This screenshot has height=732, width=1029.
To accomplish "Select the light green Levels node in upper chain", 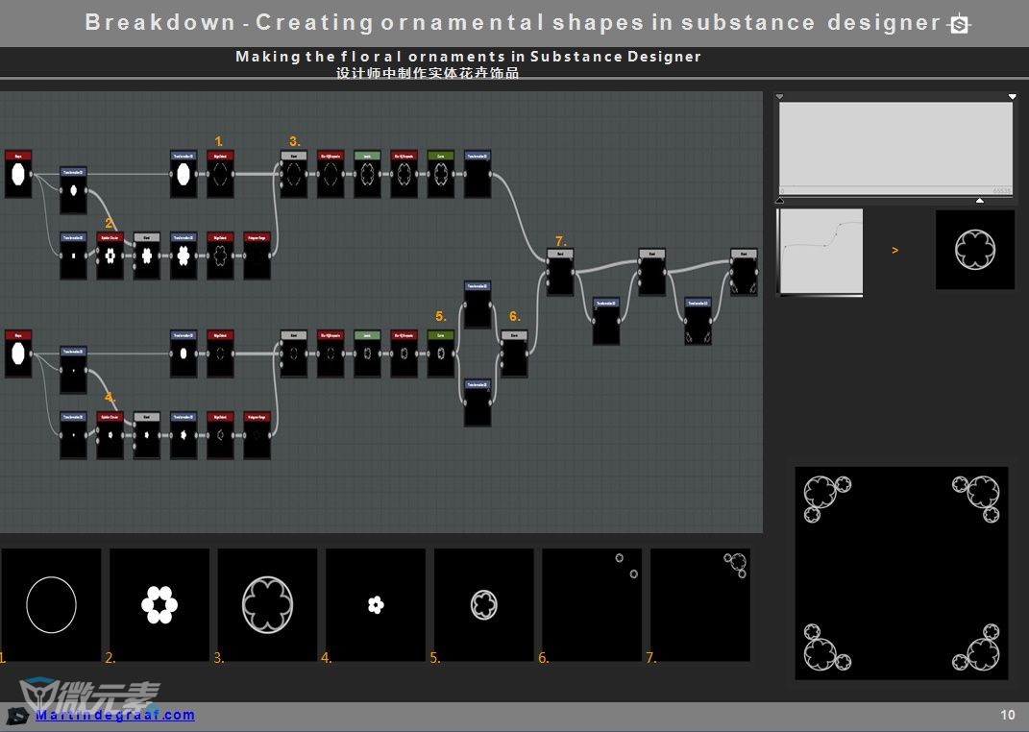I will 367,174.
